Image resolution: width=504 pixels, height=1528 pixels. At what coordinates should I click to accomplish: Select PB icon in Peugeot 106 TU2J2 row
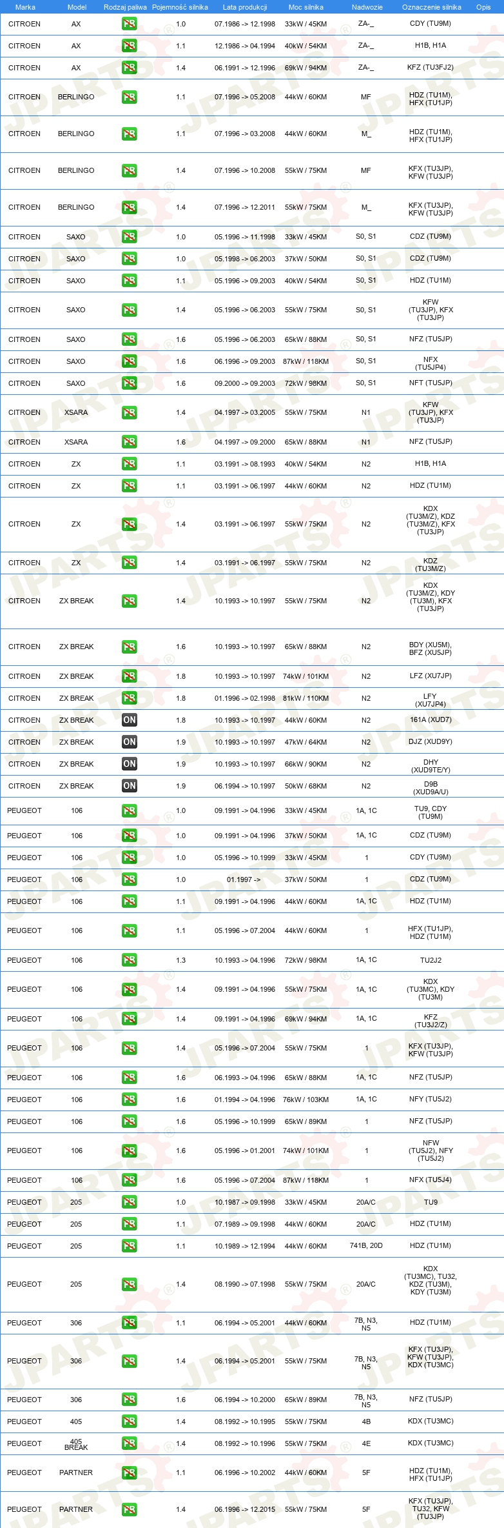click(130, 960)
